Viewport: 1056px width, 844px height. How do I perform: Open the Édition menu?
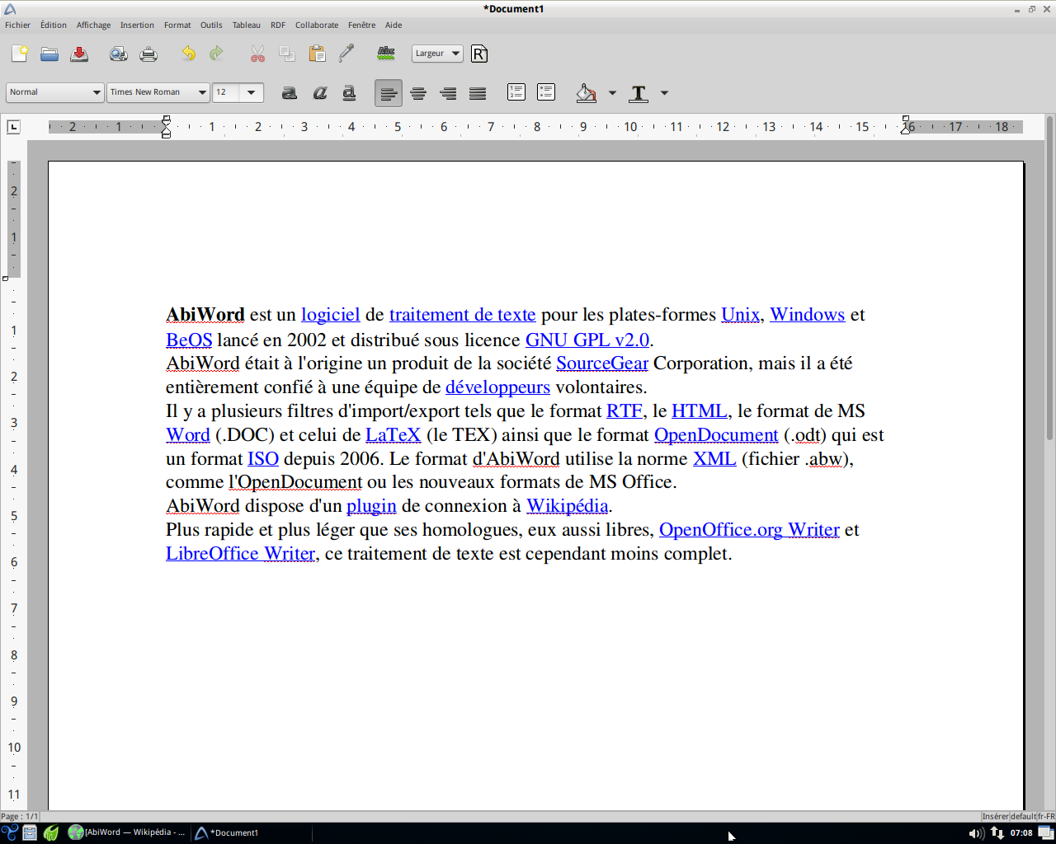point(54,25)
